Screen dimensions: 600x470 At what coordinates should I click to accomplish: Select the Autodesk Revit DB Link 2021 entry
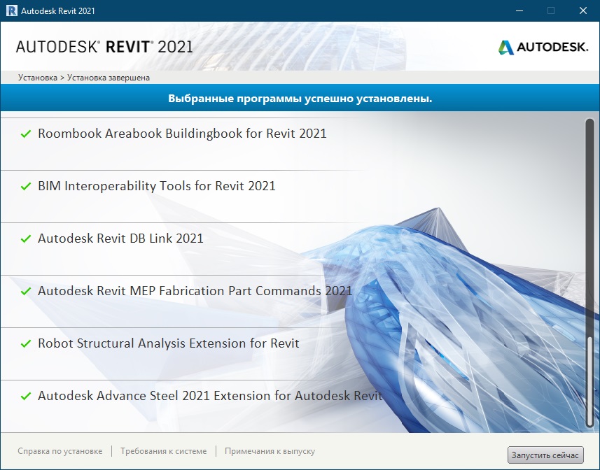[x=120, y=238]
